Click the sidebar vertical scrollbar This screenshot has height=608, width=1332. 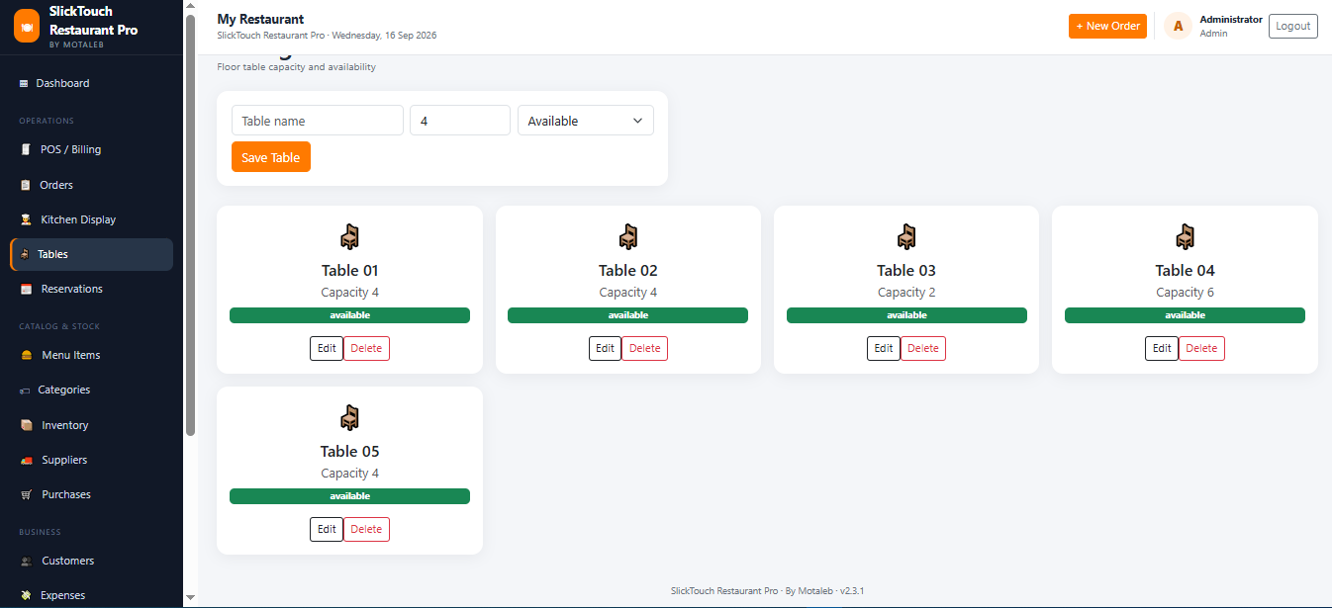pos(191,225)
